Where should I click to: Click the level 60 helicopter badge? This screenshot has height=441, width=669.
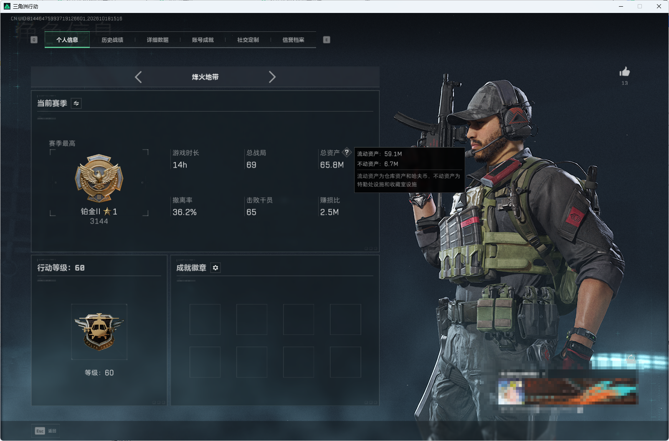pos(99,332)
